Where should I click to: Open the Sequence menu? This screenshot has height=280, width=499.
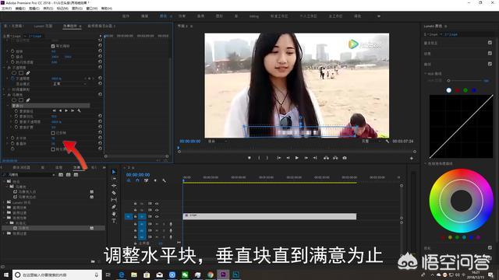coord(48,9)
